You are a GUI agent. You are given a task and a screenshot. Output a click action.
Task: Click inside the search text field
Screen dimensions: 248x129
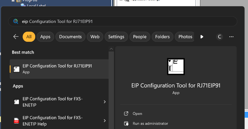pyautogui.click(x=126, y=22)
